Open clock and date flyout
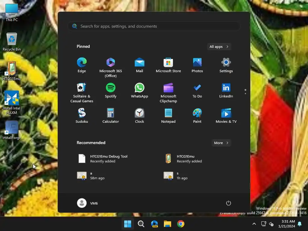This screenshot has height=231, width=308. (287, 224)
